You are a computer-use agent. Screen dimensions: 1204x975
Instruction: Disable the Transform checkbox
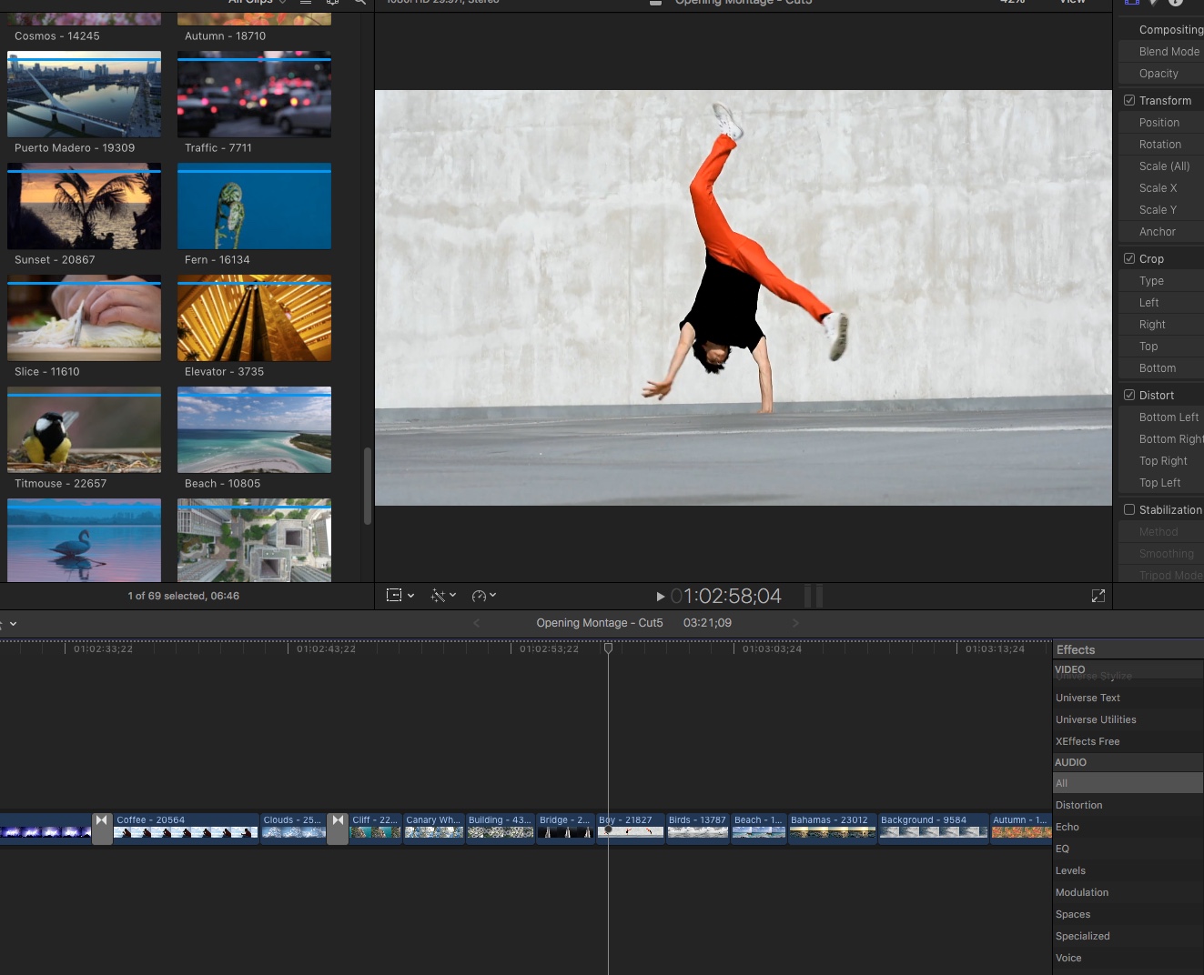tap(1129, 101)
